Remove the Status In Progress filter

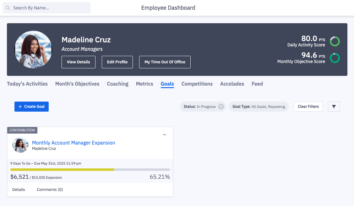(x=221, y=107)
